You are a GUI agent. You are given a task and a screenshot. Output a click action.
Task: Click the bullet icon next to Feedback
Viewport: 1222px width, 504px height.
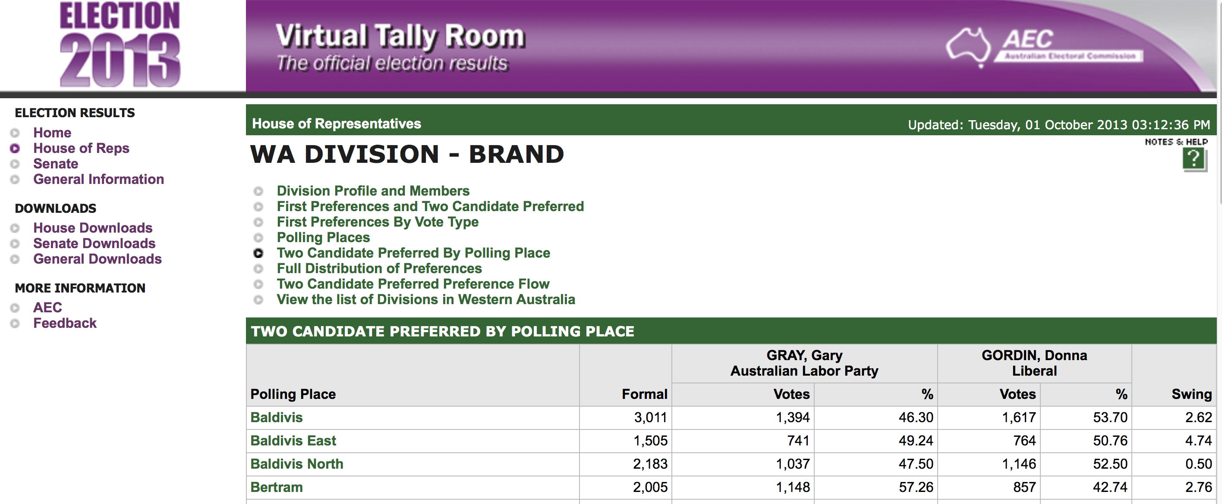pos(15,324)
